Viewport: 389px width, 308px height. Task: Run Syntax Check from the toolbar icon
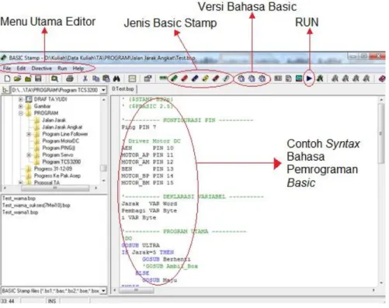[288, 78]
